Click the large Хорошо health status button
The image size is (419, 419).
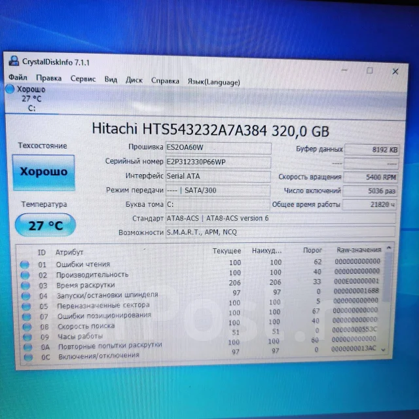(x=44, y=172)
